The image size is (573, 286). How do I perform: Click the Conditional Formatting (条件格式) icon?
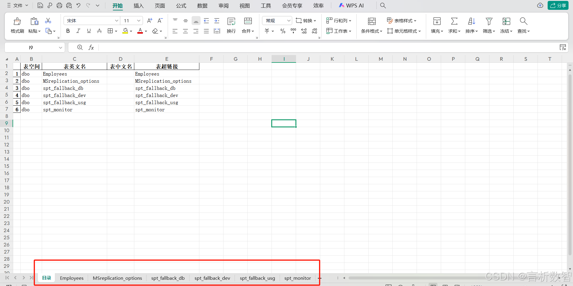coord(372,21)
